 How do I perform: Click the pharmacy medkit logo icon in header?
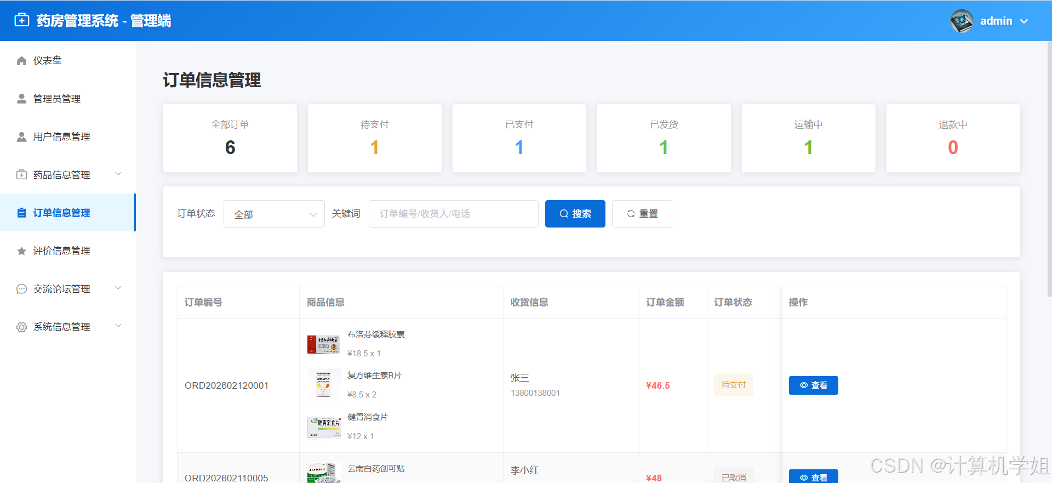click(22, 20)
